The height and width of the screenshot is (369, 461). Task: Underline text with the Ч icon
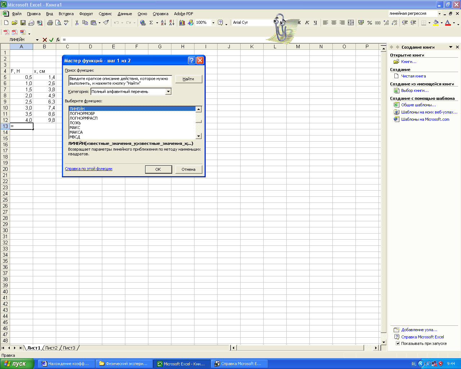(x=315, y=23)
